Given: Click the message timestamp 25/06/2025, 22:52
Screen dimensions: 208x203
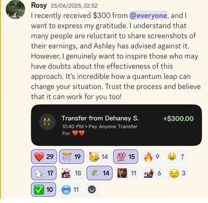Looking at the screenshot, I should point(74,6).
